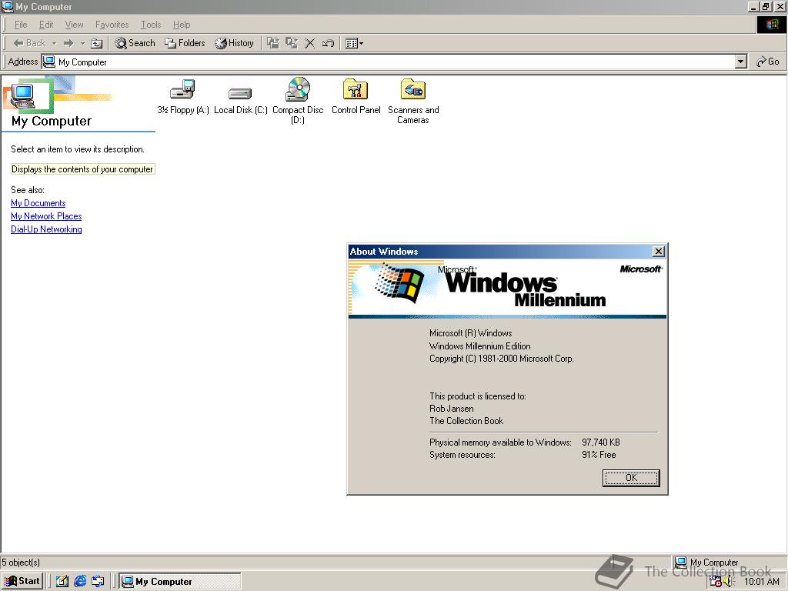Open the My Documents link
Viewport: 788px width, 591px height.
tap(38, 203)
